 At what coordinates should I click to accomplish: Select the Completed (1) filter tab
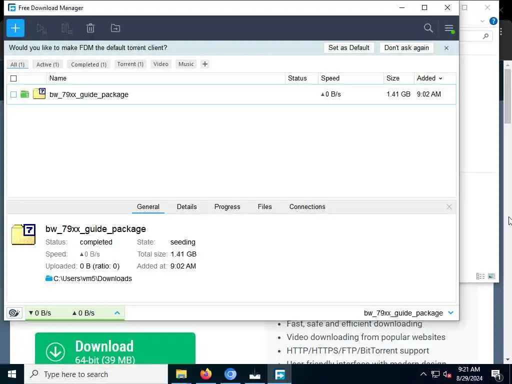click(89, 64)
